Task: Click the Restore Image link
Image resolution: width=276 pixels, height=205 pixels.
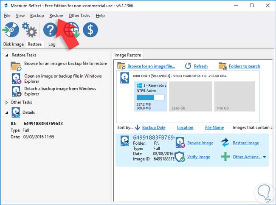Action: coord(246,143)
